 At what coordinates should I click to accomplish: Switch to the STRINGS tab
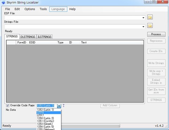(12, 36)
